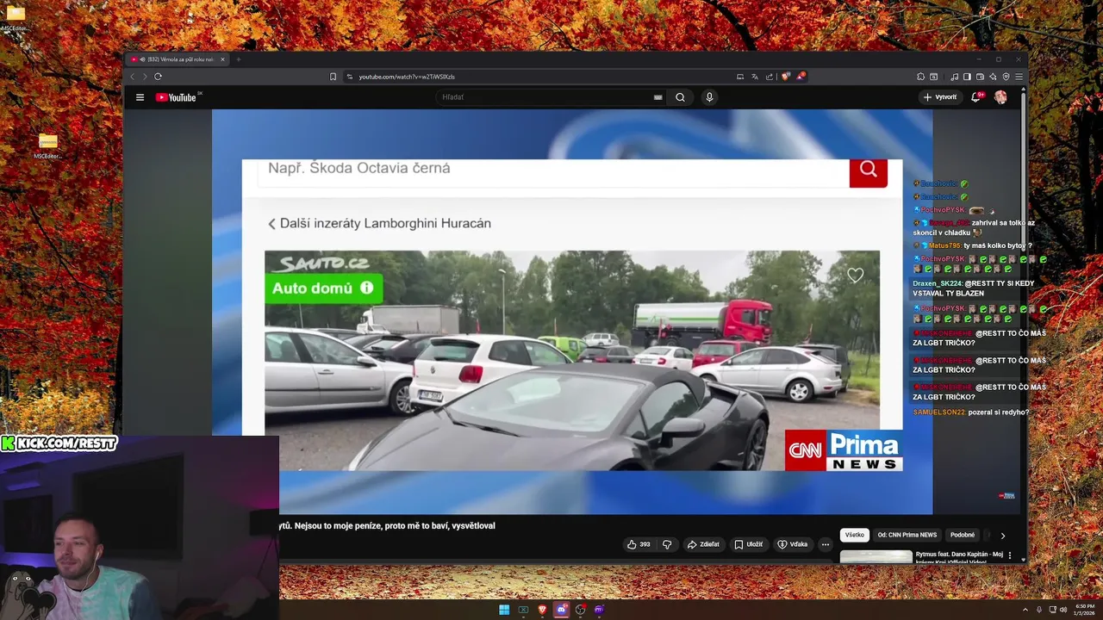This screenshot has height=620, width=1103.
Task: Open options for Rytmus recommended video
Action: tap(1010, 555)
